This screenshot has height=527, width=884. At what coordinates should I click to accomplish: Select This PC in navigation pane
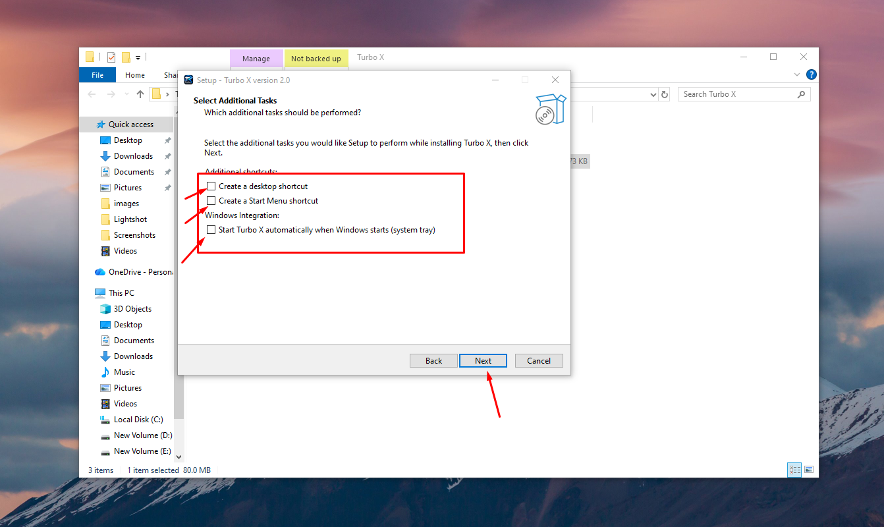pos(115,293)
